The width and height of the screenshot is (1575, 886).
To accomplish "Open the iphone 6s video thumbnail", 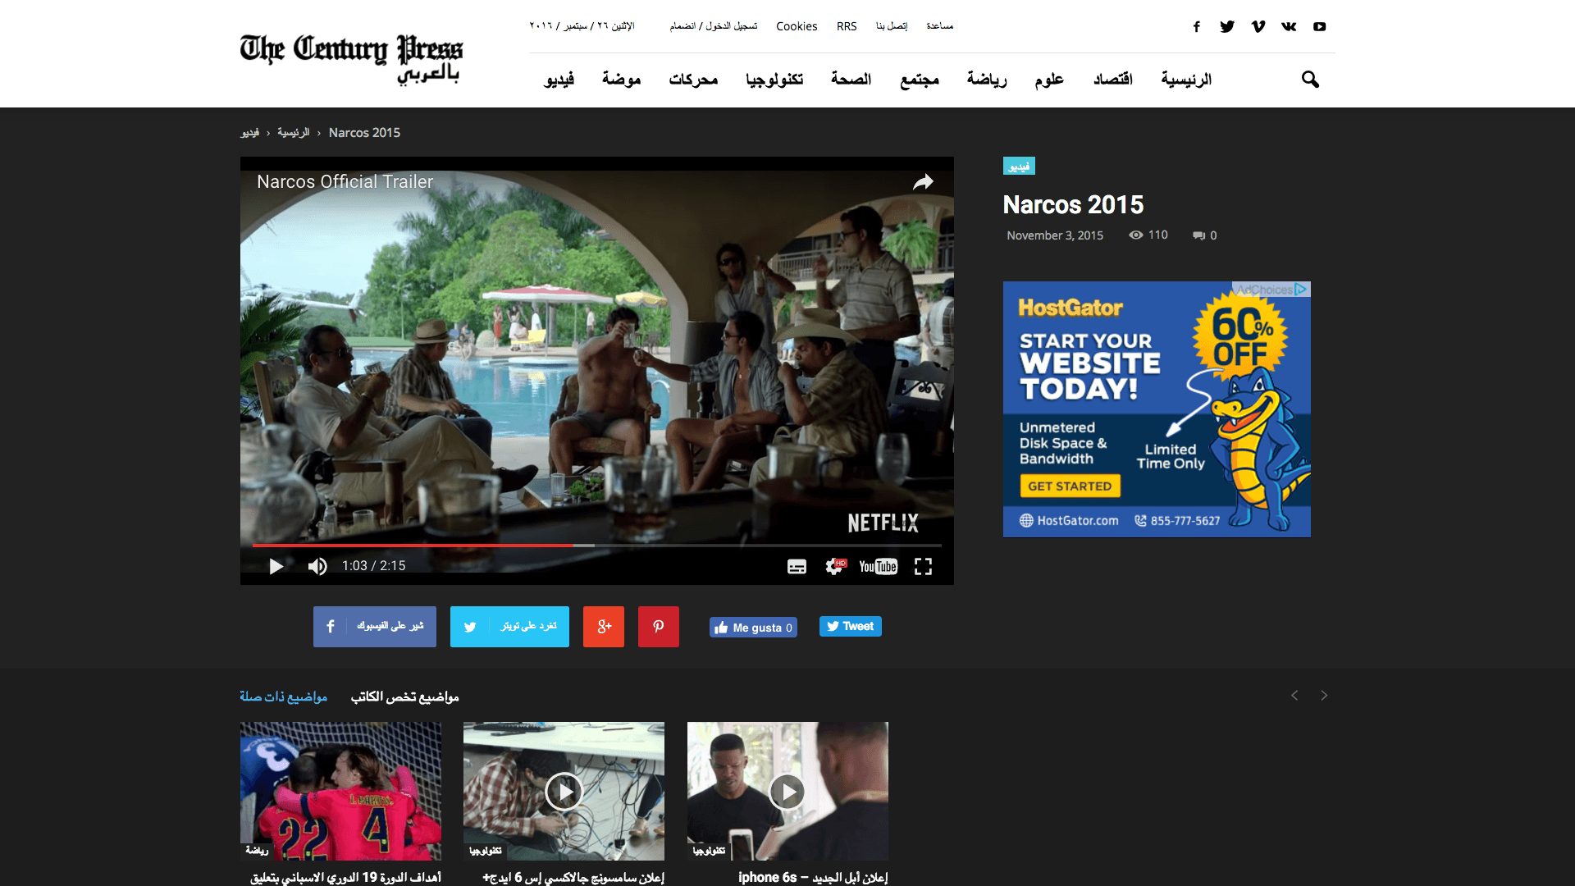I will tap(787, 791).
